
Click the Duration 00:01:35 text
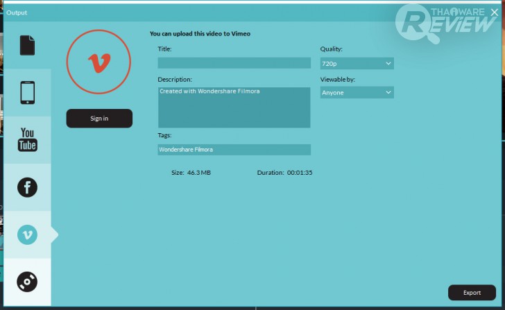pos(284,173)
